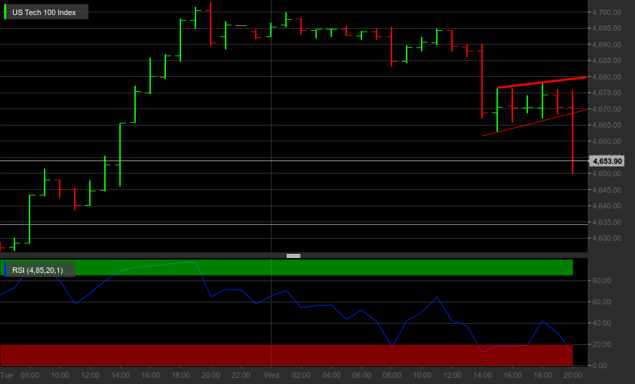Click the 14:00 label after Wed on time axis
Screen dimensions: 635x384
(x=482, y=375)
